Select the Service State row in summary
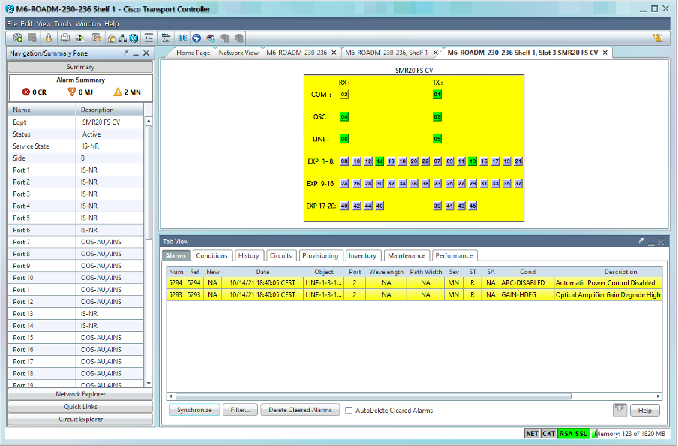 point(76,146)
